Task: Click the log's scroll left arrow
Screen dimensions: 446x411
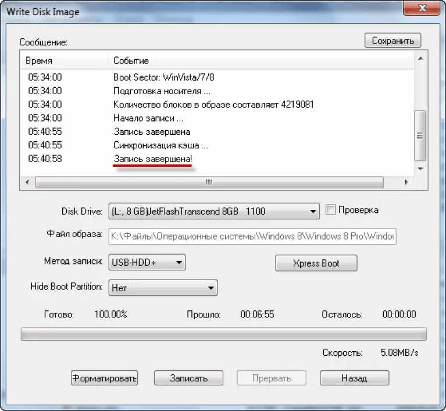Action: (x=27, y=183)
